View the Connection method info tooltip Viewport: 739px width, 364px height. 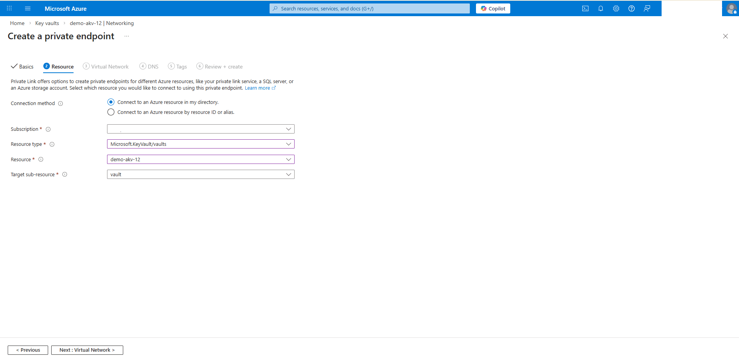61,103
